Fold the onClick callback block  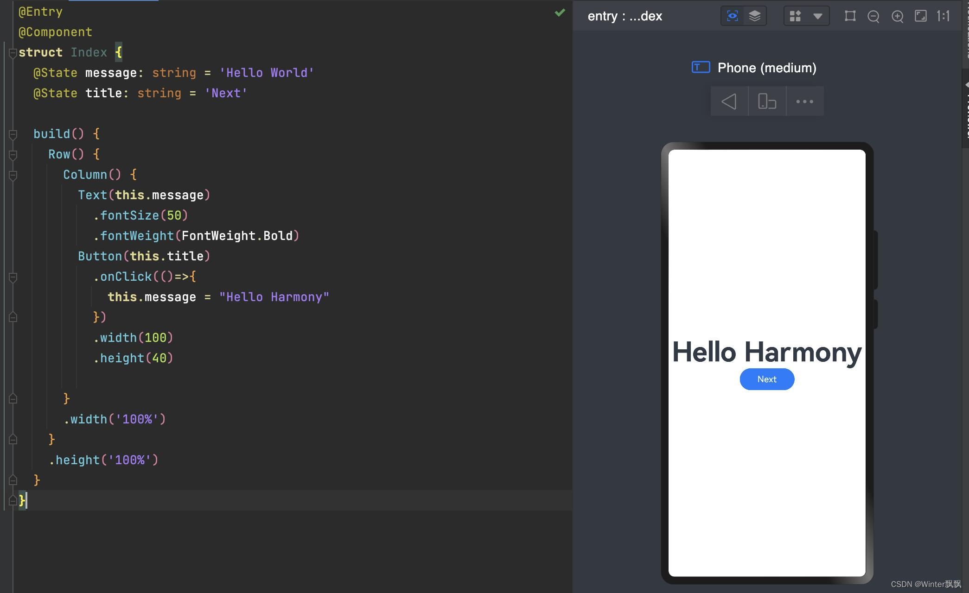click(x=13, y=277)
